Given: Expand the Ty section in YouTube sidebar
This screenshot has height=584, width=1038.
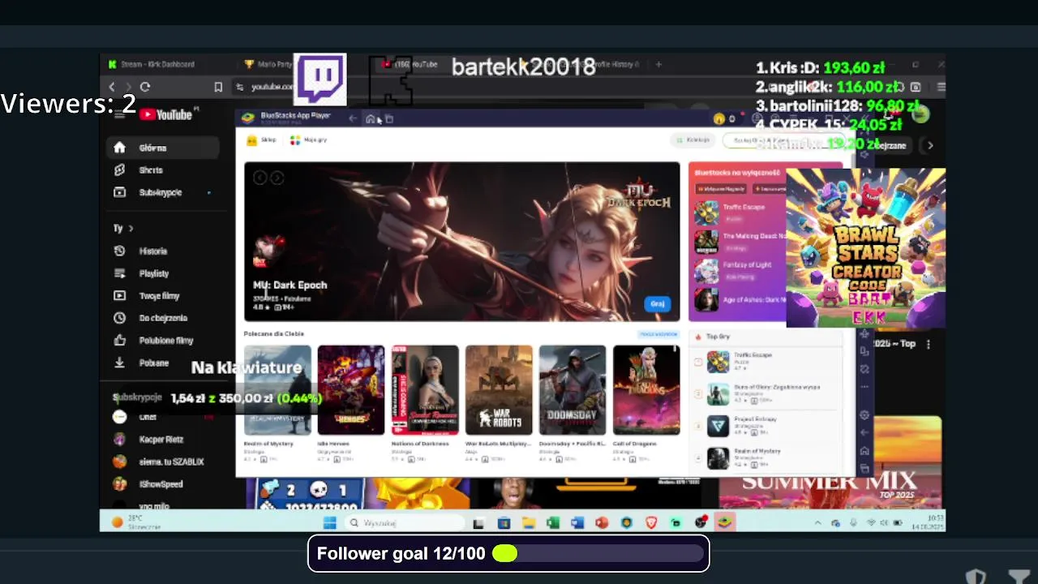Looking at the screenshot, I should coord(123,229).
